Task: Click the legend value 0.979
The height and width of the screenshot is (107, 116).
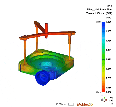Action: point(109,40)
